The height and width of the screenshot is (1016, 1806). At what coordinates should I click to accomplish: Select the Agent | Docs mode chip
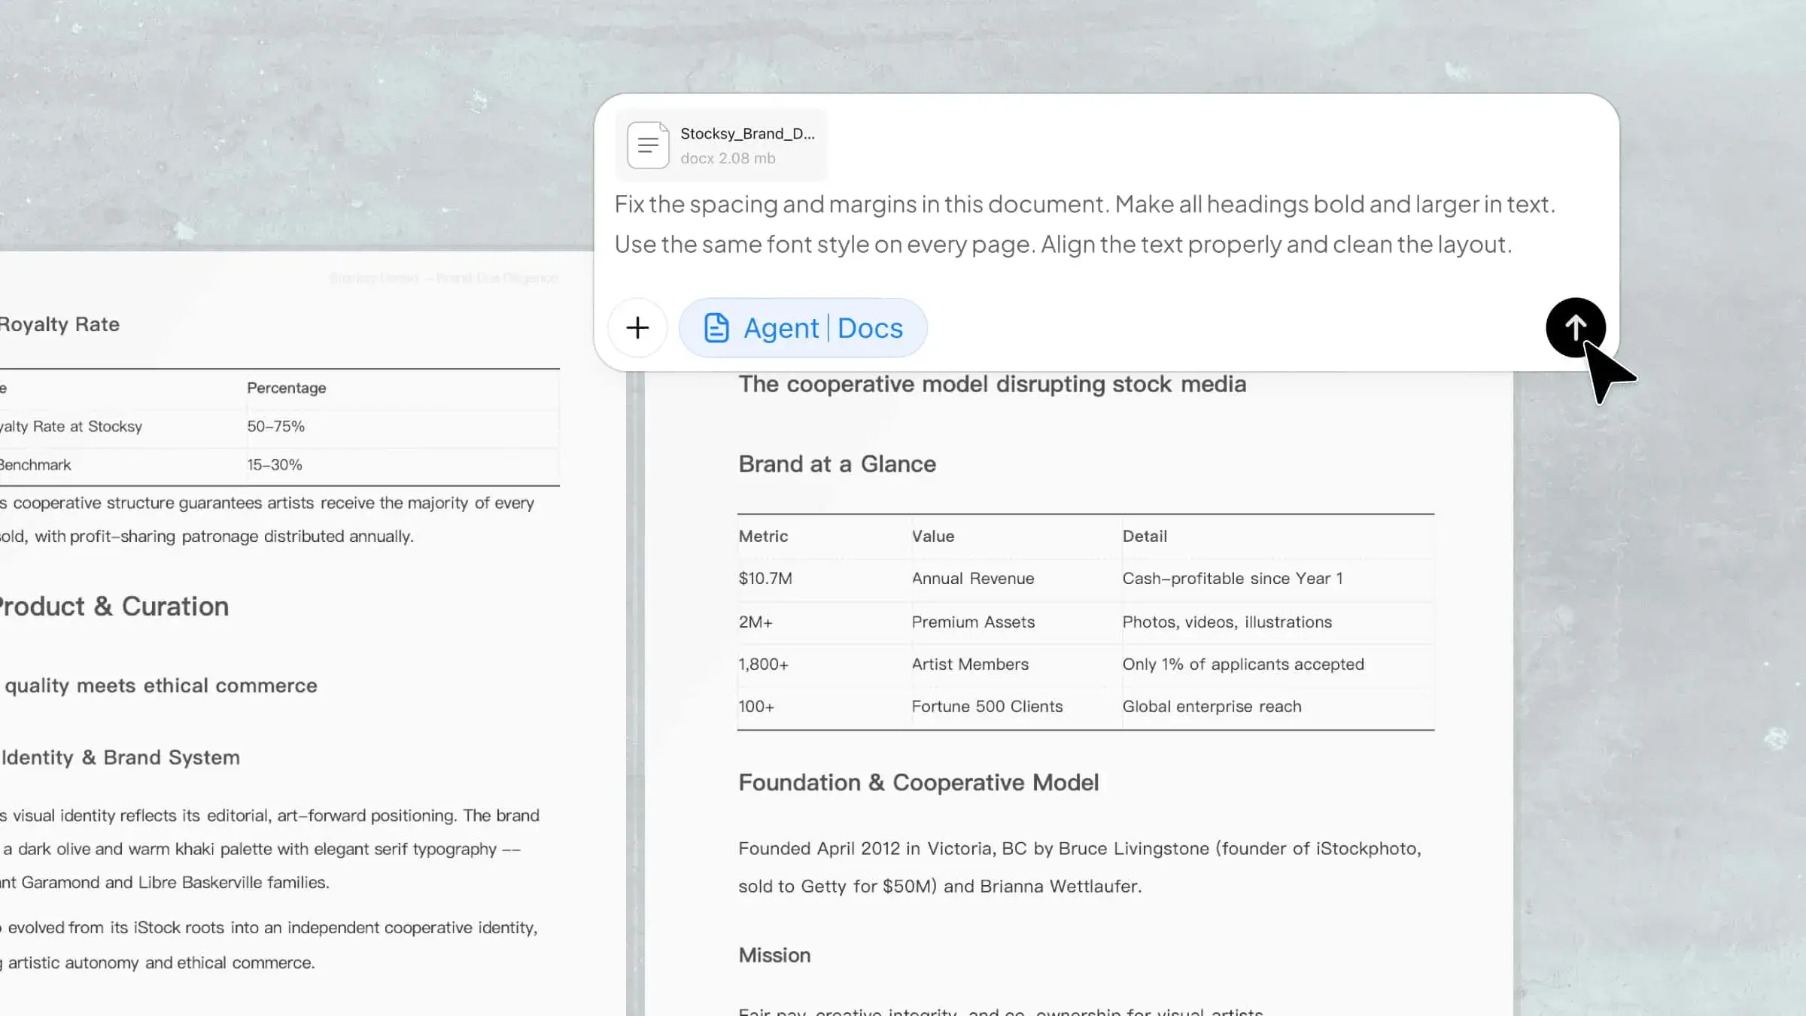point(803,327)
